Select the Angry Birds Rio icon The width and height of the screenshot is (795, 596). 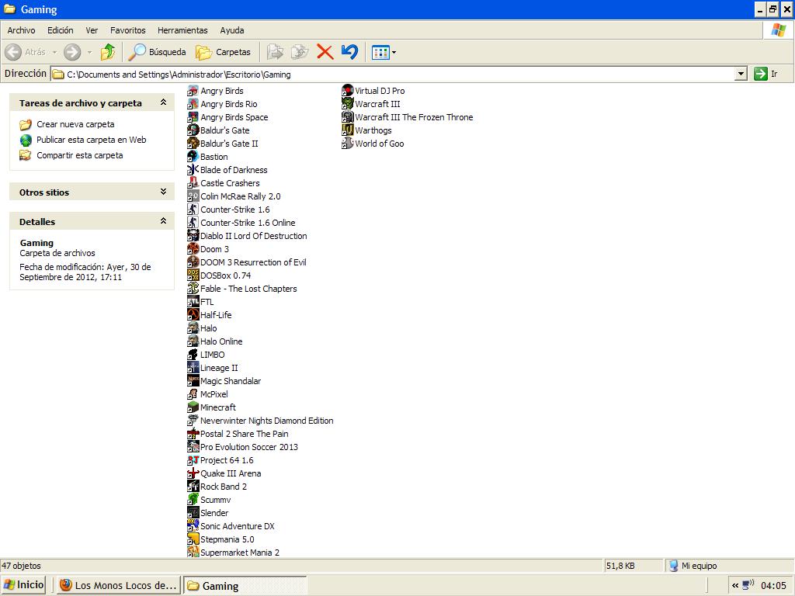[x=193, y=104]
